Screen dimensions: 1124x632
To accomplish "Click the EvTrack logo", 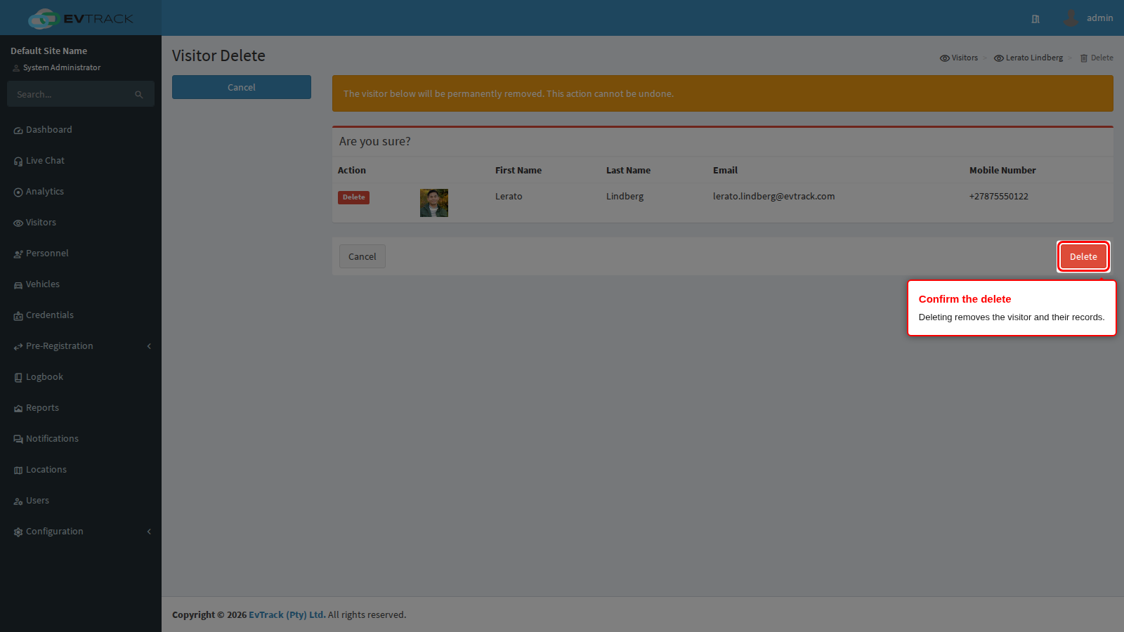I will tap(81, 18).
